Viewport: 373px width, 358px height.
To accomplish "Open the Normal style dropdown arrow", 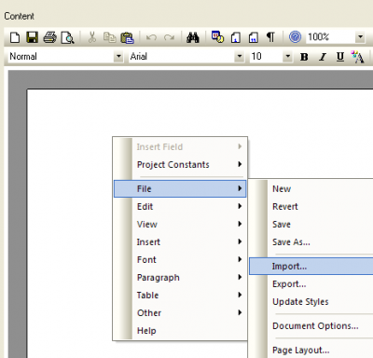I will (x=118, y=57).
